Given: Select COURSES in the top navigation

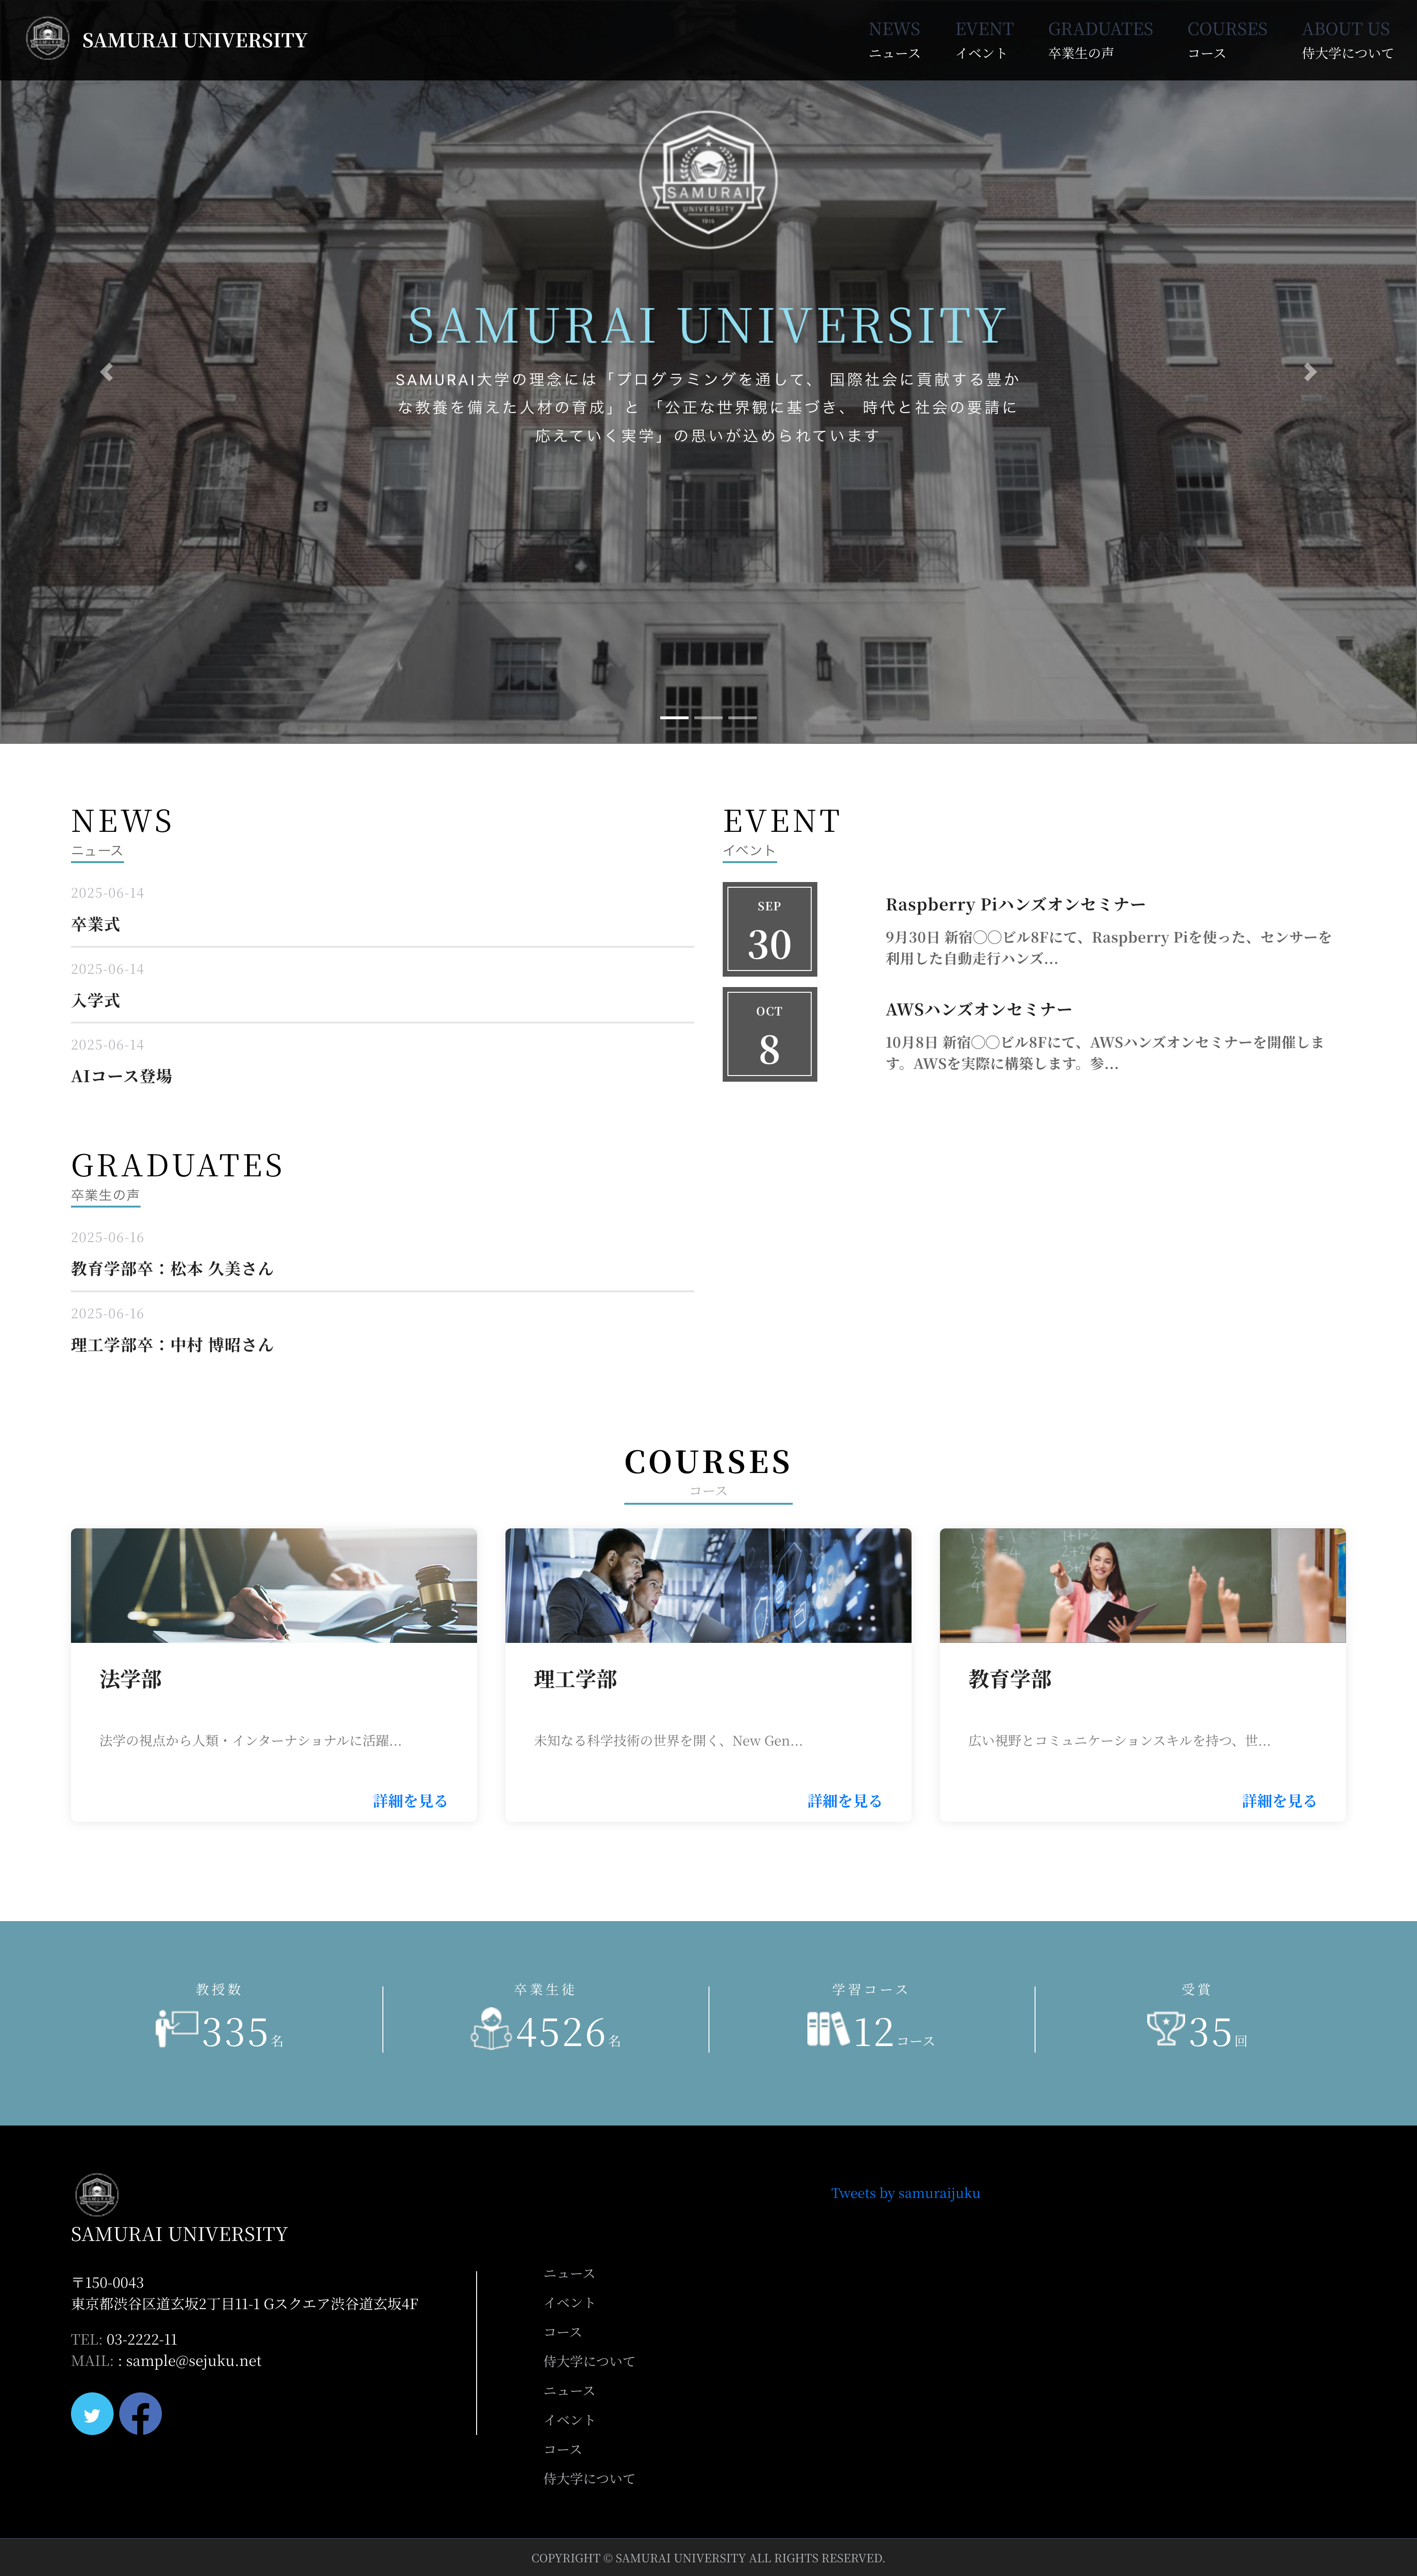Looking at the screenshot, I should [x=1227, y=40].
